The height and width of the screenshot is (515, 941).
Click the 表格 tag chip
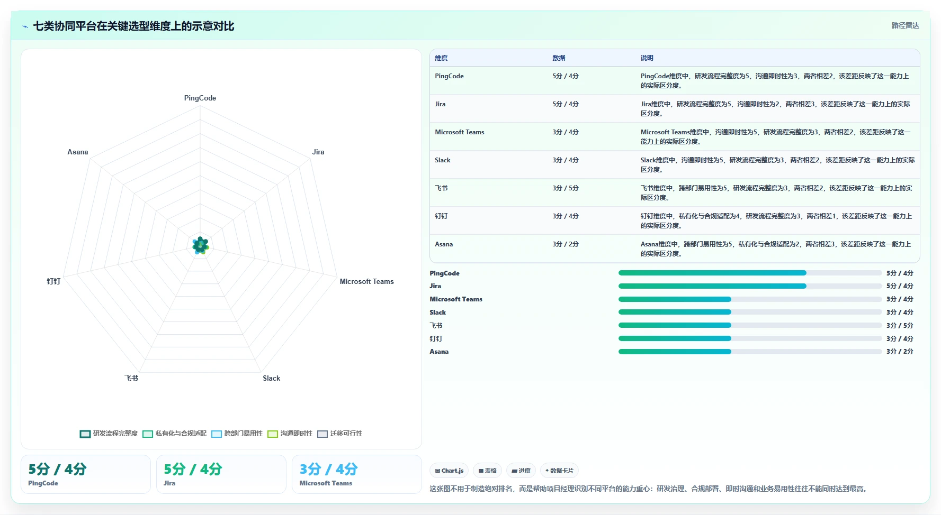point(487,471)
